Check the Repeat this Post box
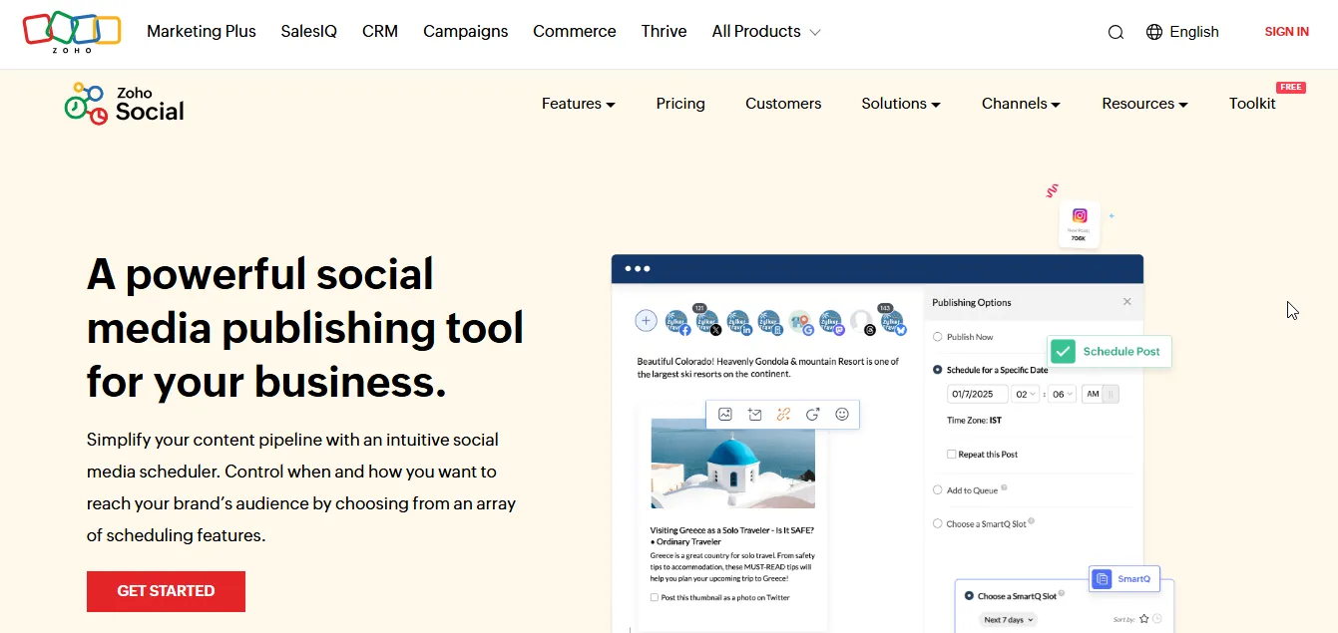This screenshot has width=1338, height=633. click(952, 455)
